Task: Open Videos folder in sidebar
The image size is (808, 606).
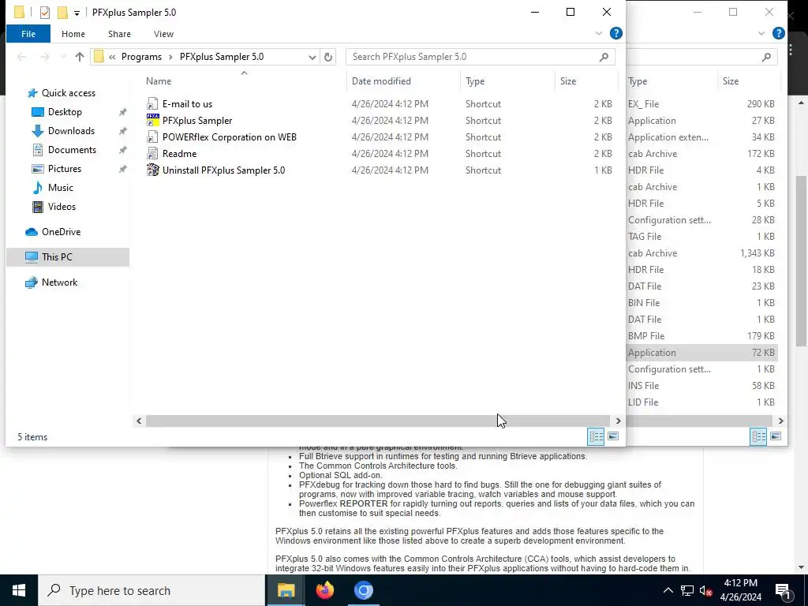Action: (x=62, y=207)
